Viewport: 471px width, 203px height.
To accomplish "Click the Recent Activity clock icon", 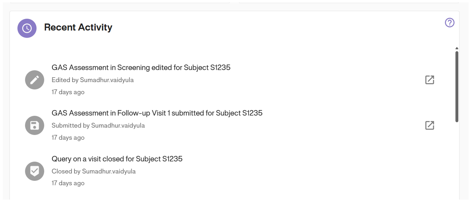I will (x=27, y=28).
